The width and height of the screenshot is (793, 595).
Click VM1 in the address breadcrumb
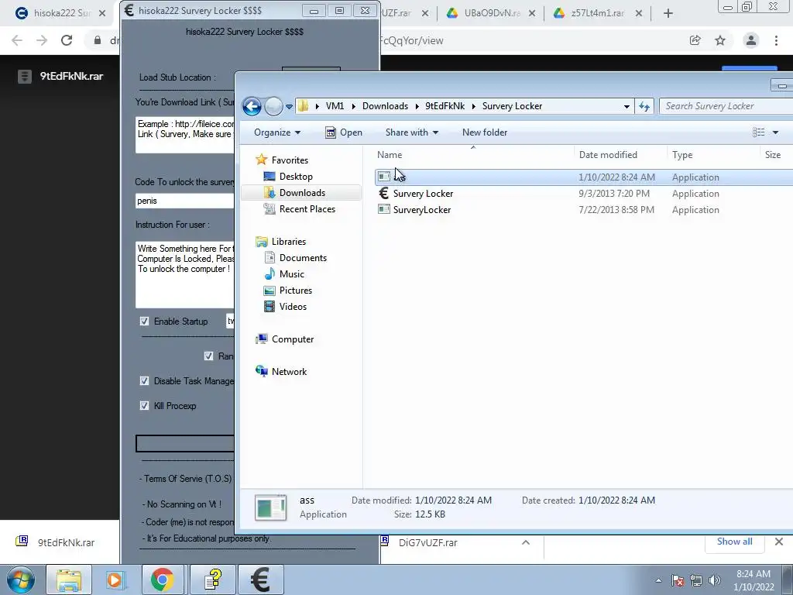(x=335, y=106)
